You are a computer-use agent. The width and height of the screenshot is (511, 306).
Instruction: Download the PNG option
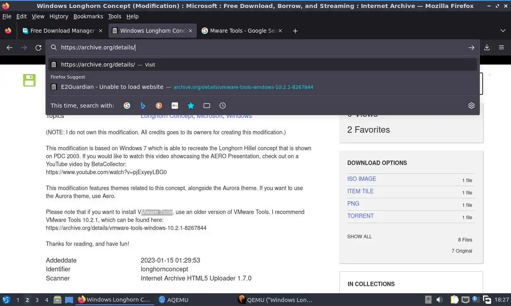[353, 204]
